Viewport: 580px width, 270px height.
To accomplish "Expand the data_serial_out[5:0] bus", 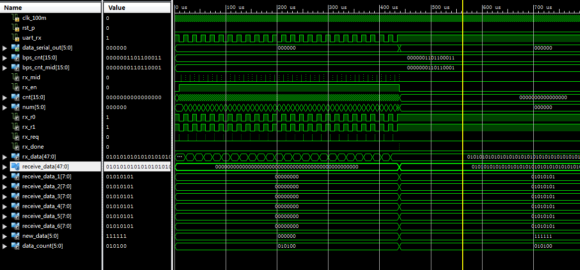I will point(5,48).
